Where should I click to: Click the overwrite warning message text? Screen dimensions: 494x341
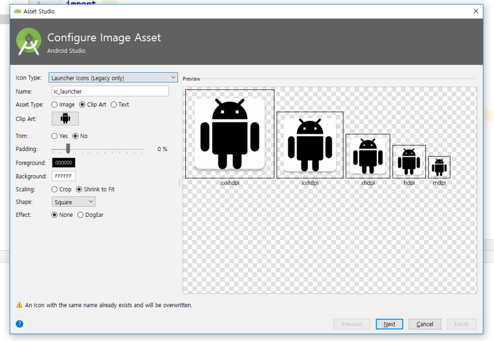(109, 305)
